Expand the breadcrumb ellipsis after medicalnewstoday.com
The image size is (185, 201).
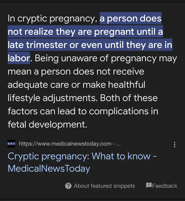tap(118, 144)
